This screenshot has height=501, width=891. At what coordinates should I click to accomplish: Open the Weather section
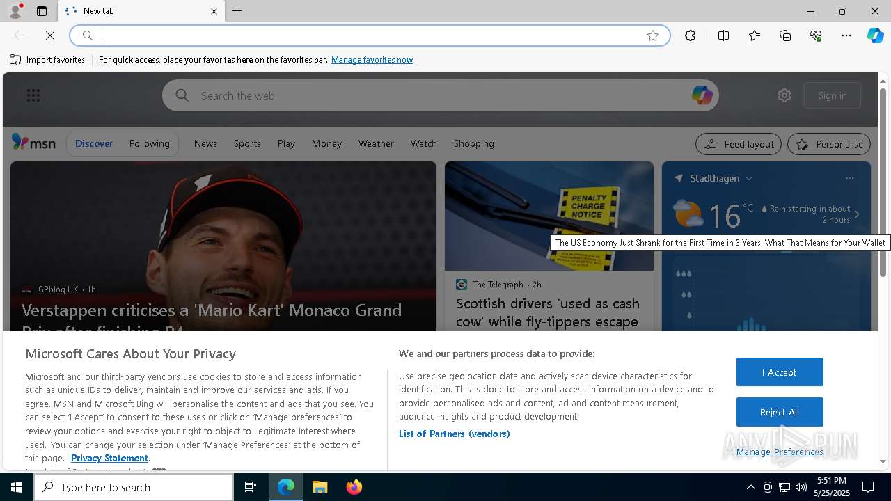376,143
